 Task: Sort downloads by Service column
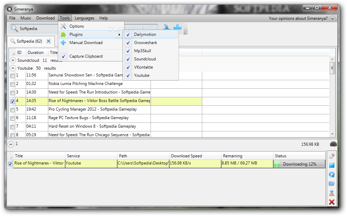[91, 156]
